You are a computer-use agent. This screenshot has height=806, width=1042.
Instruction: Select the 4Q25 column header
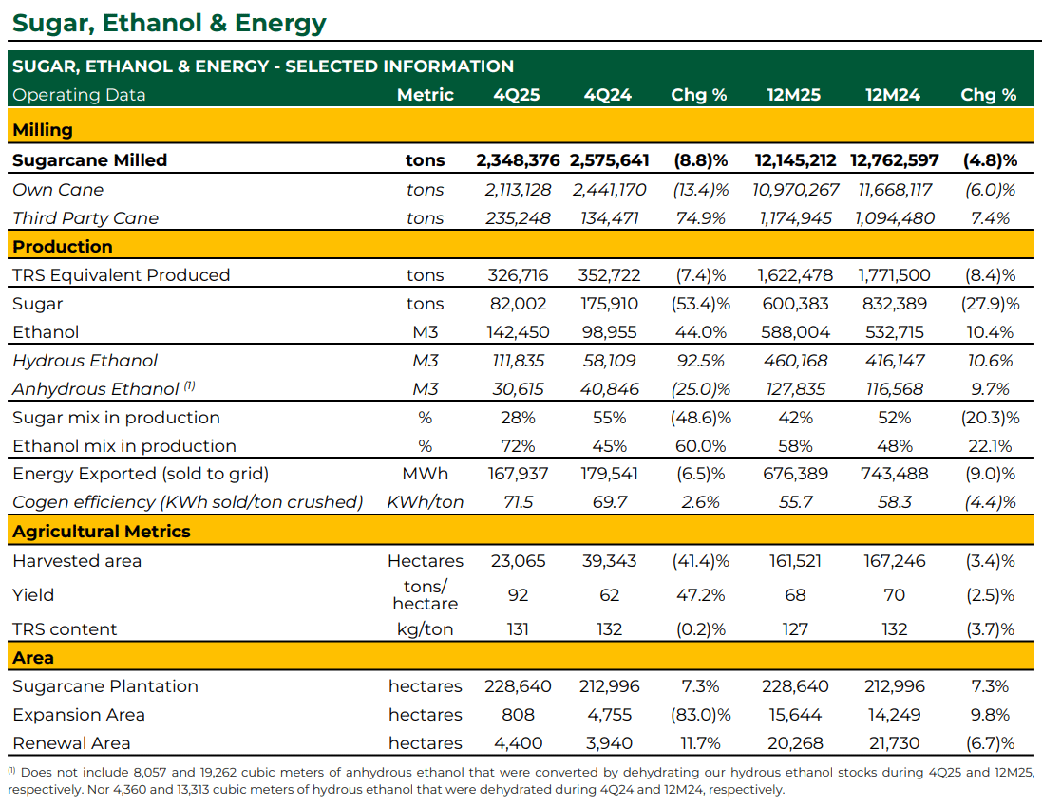[517, 95]
